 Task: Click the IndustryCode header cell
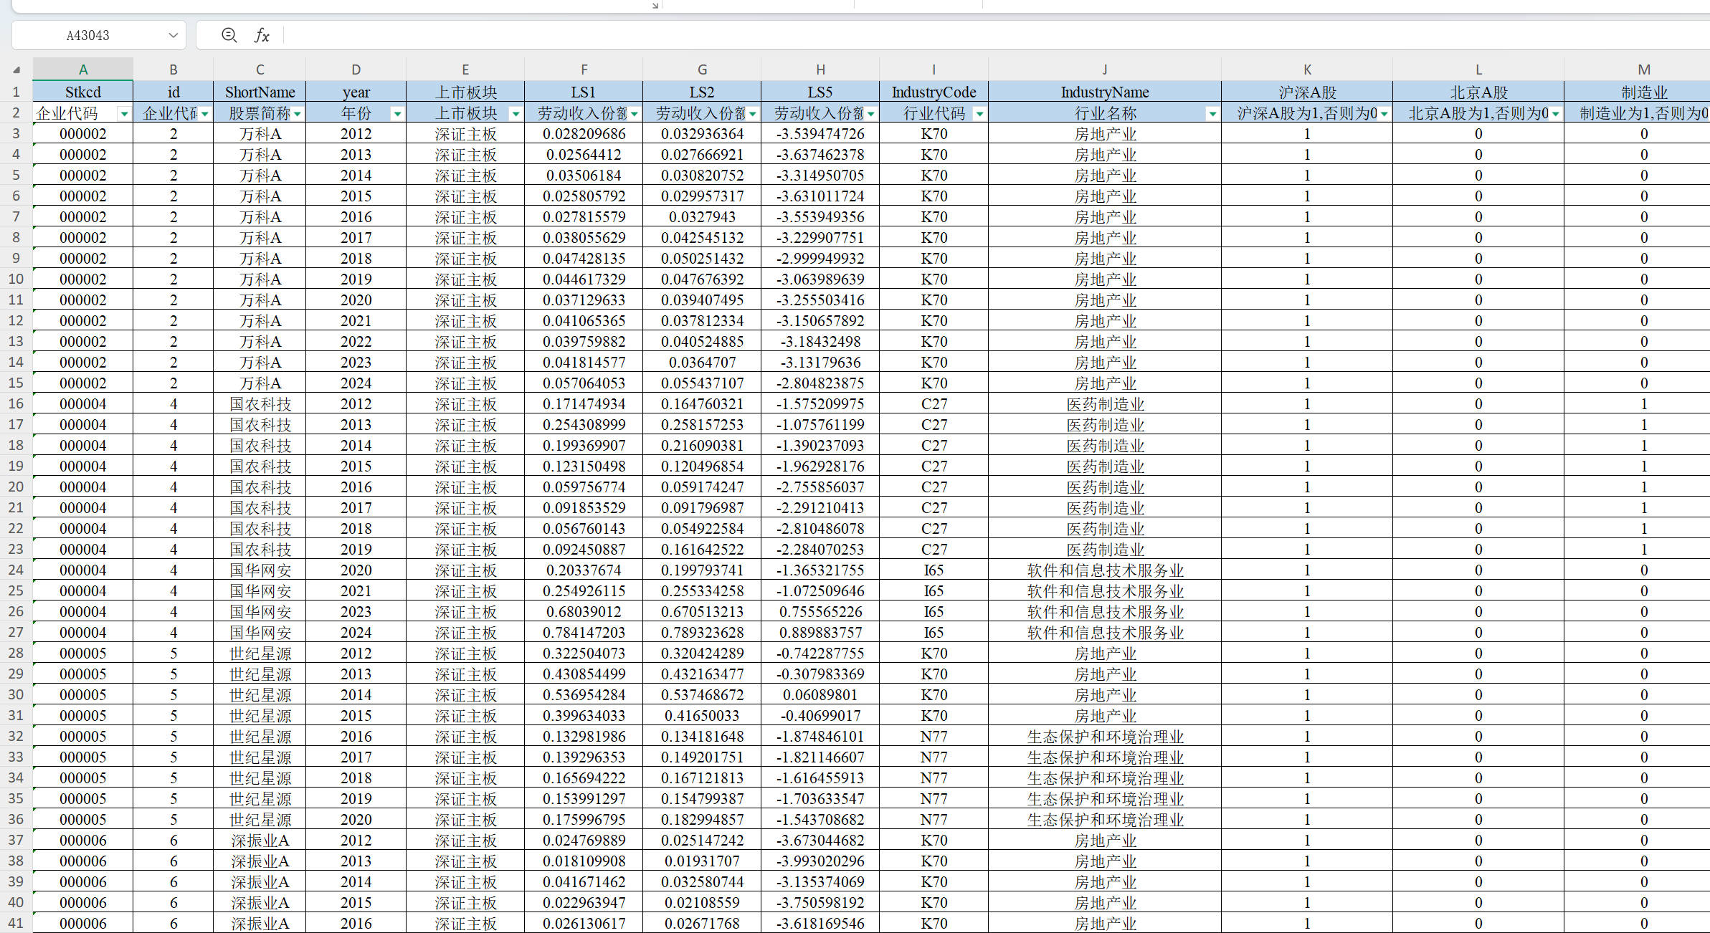pyautogui.click(x=934, y=92)
